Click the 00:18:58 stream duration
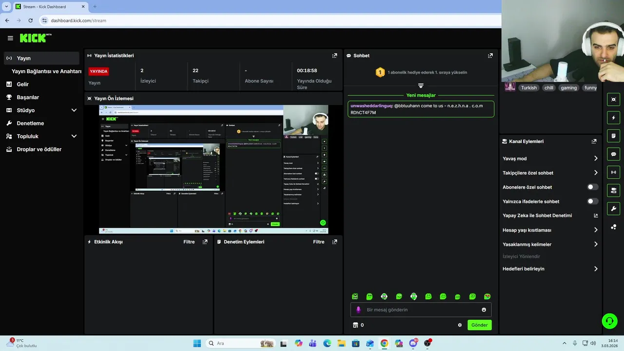This screenshot has width=624, height=351. [307, 71]
